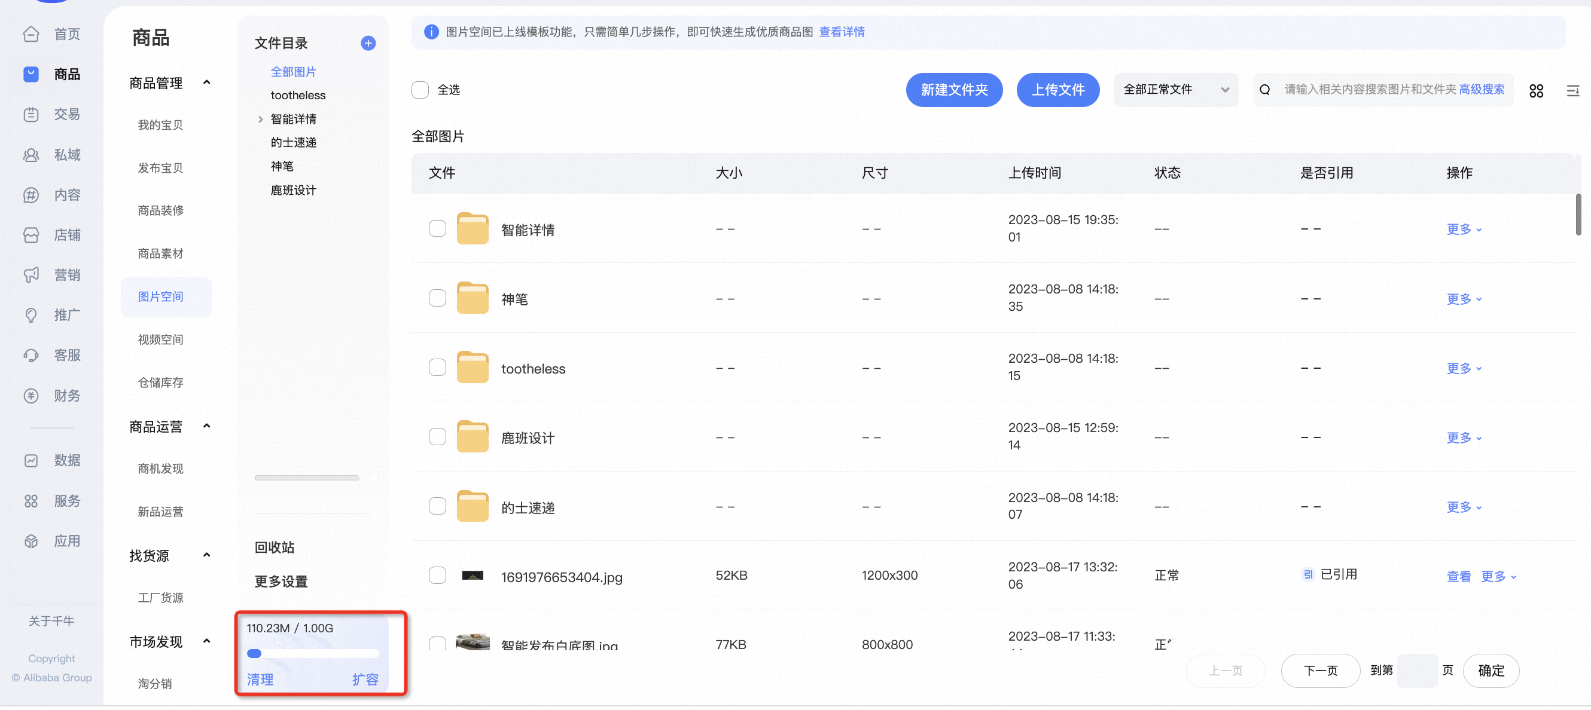Viewport: 1591px width, 710px height.
Task: Toggle the 全选 select-all checkbox
Action: (x=420, y=90)
